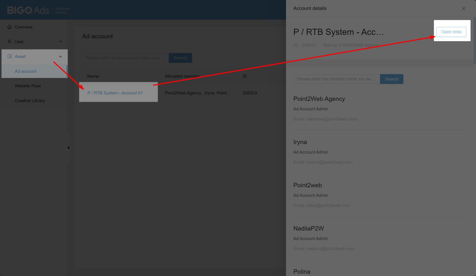The height and width of the screenshot is (276, 476).
Task: Click the Ad account page heading
Action: pyautogui.click(x=97, y=36)
